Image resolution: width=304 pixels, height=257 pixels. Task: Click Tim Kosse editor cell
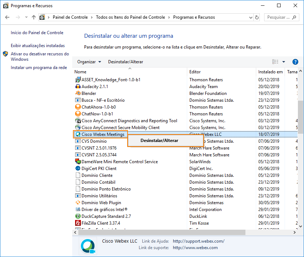[199, 223]
